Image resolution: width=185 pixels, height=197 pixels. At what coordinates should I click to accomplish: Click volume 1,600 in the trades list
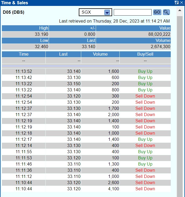(x=114, y=71)
